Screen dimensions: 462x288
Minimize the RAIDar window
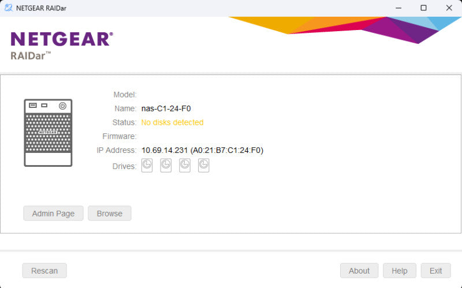(398, 8)
